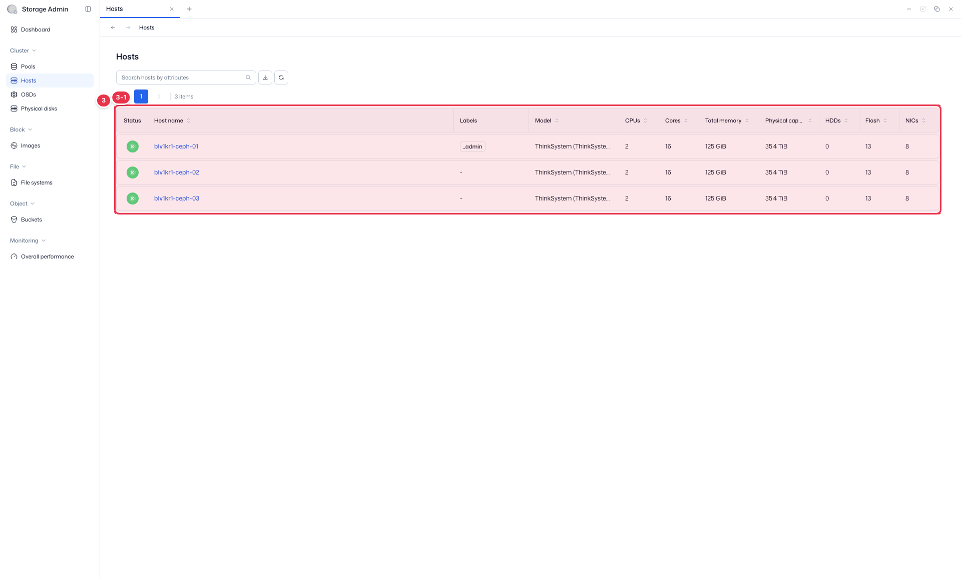
Task: Collapse the Block section
Action: point(21,129)
